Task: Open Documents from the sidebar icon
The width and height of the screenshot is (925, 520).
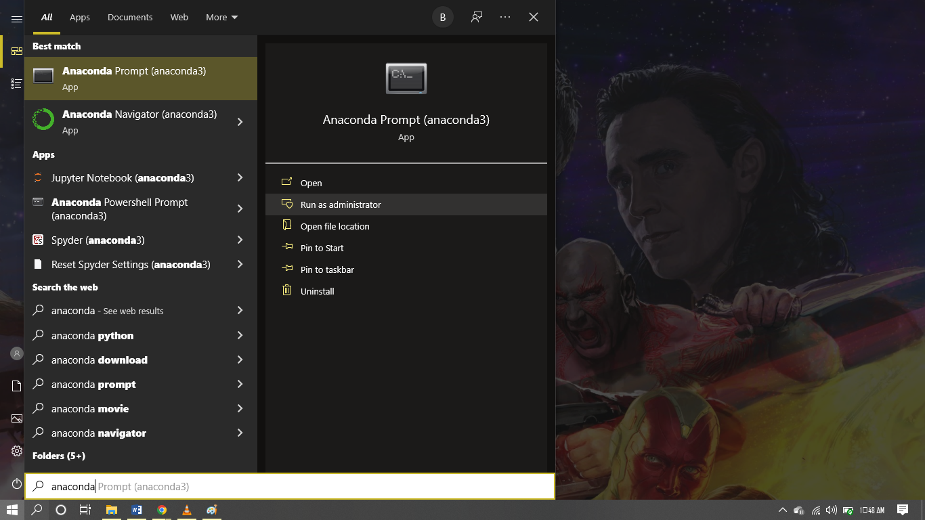Action: click(x=17, y=386)
